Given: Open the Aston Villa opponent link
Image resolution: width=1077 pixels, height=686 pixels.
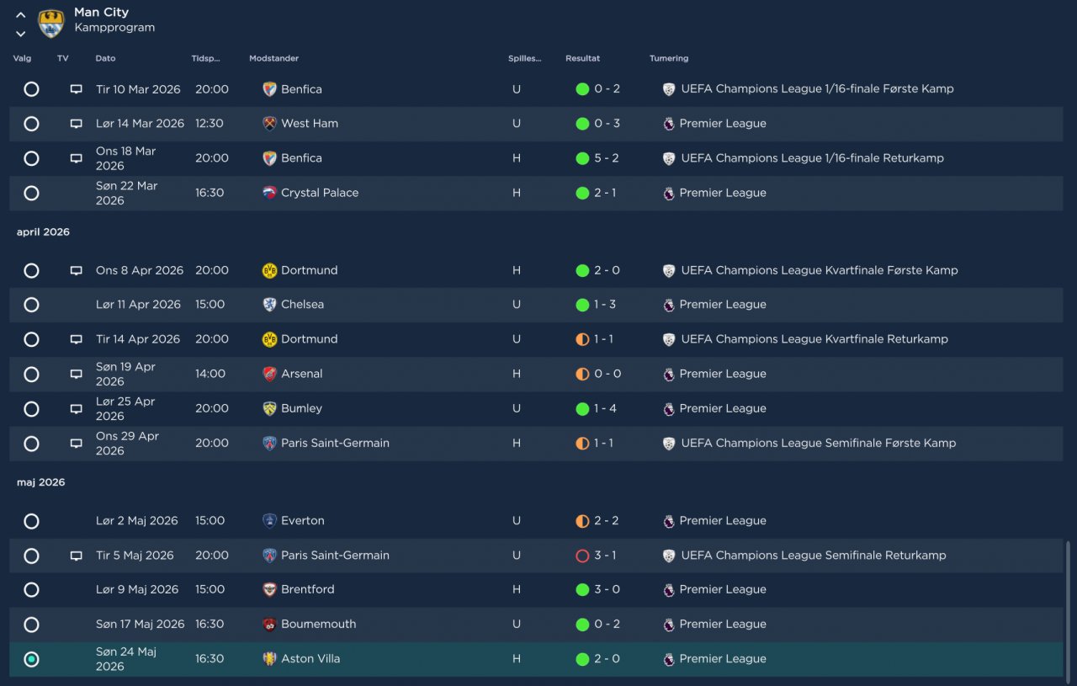Looking at the screenshot, I should (310, 659).
